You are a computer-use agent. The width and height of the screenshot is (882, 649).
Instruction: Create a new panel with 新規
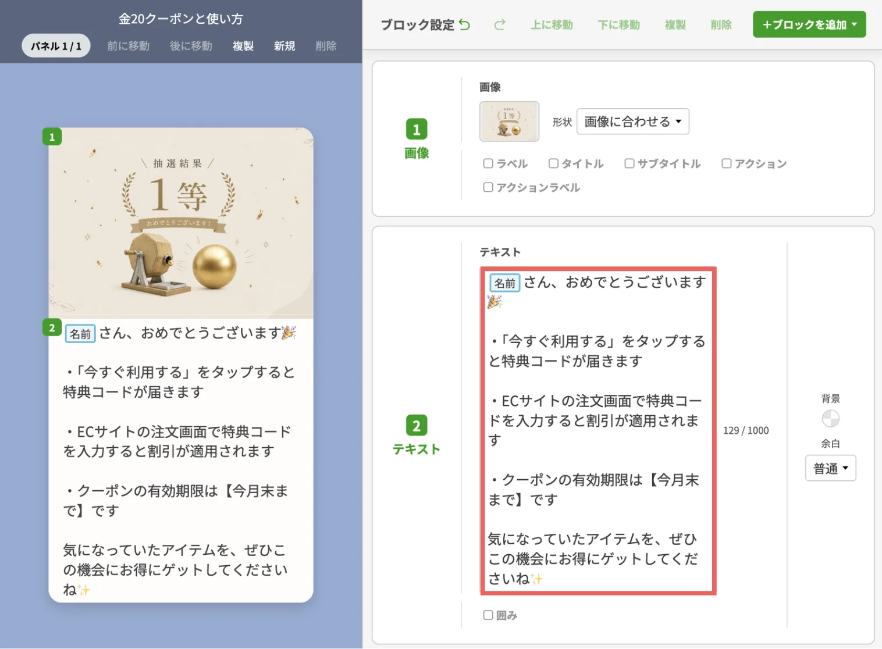point(284,46)
